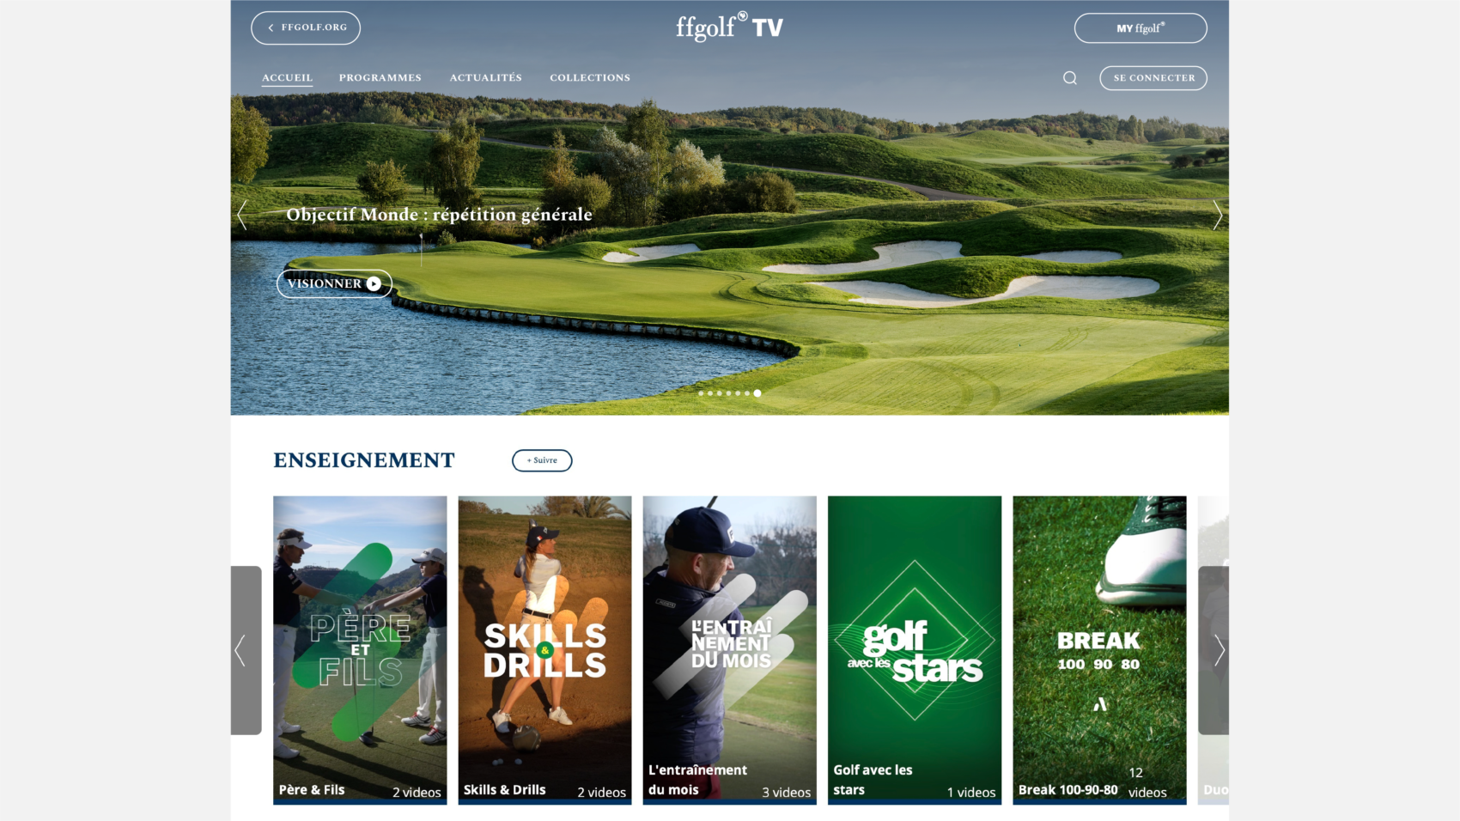Select the first hero carousel dot
The width and height of the screenshot is (1460, 821).
(701, 393)
